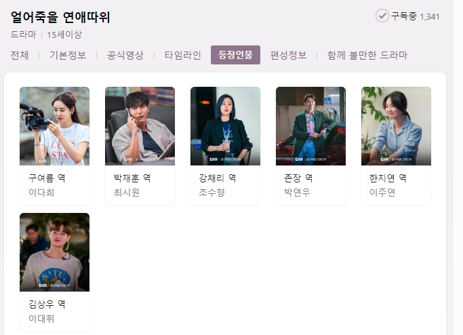Go to the 타임라인 tab
463x335 pixels.
point(183,55)
